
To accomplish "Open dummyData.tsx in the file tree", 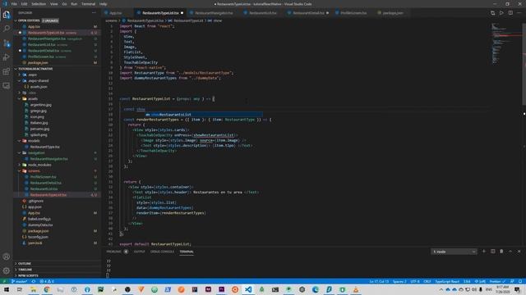I will point(40,225).
